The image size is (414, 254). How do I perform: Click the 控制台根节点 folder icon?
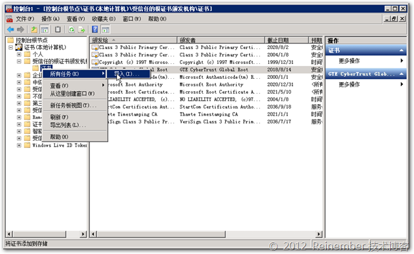pyautogui.click(x=10, y=40)
